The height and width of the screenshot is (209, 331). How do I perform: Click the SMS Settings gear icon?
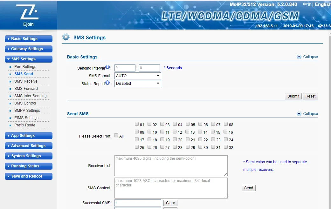click(66, 37)
